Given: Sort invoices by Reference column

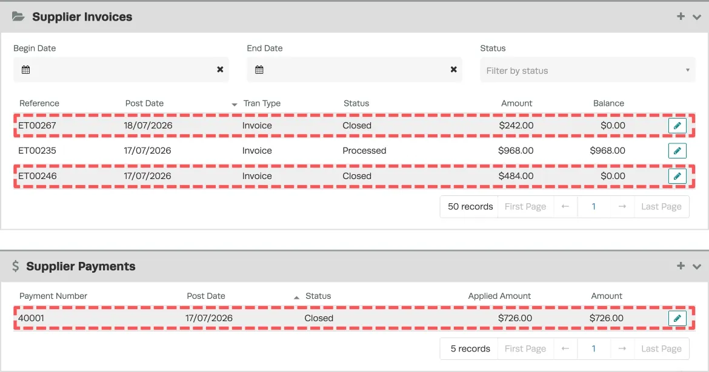Looking at the screenshot, I should 39,103.
